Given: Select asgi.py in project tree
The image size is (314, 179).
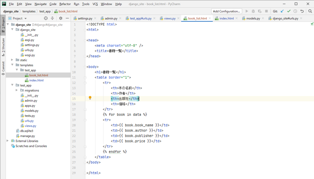Looking at the screenshot, I should 29,40.
